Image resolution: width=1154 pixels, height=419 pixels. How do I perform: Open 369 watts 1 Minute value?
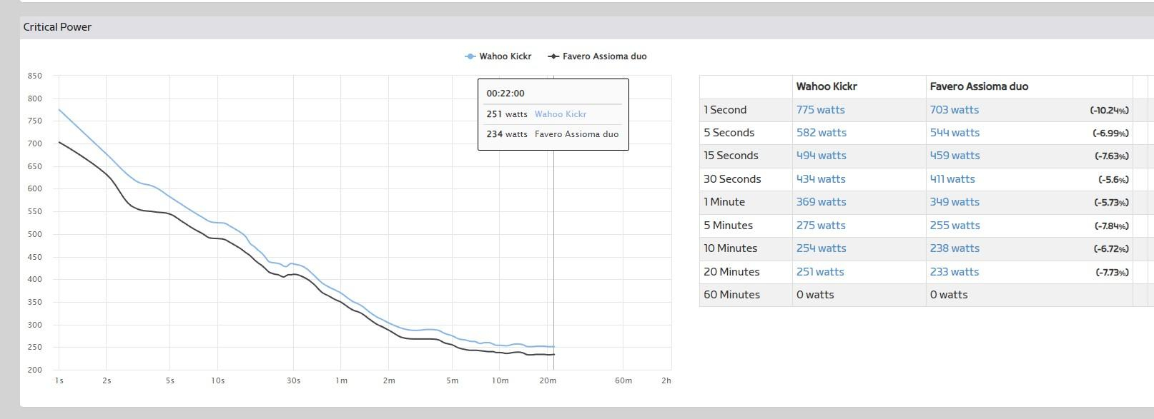[821, 202]
